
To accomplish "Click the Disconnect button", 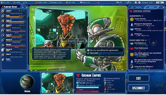I will 139,88.
